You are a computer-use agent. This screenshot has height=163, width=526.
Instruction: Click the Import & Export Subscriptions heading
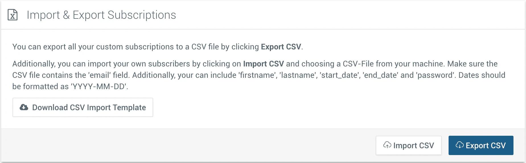[101, 15]
